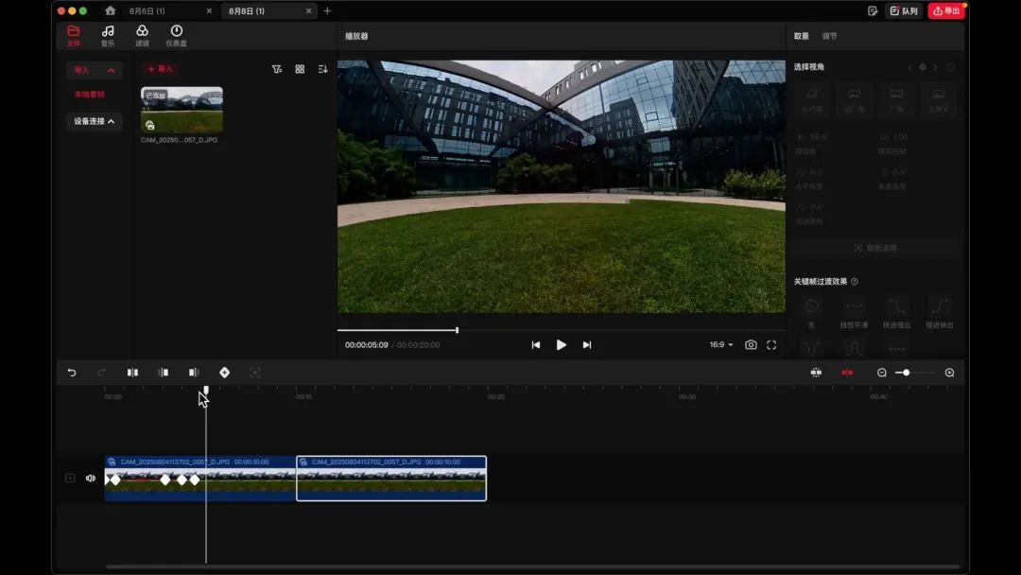Switch to the 8月6日 (1) project tab

(147, 10)
